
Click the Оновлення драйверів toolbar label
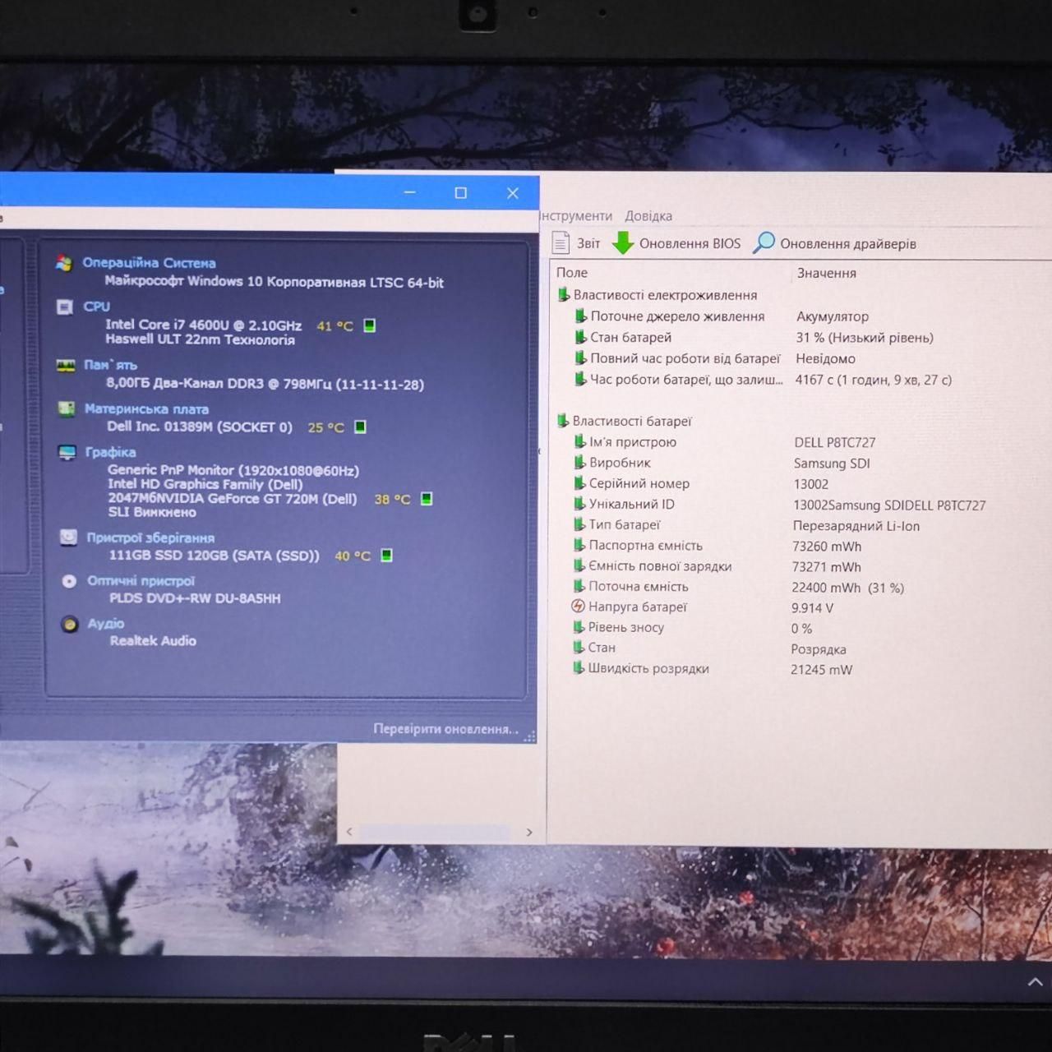point(848,243)
